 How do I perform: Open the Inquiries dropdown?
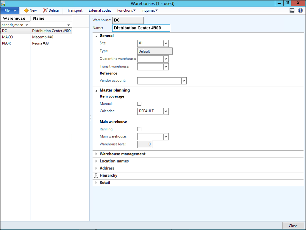coord(149,10)
